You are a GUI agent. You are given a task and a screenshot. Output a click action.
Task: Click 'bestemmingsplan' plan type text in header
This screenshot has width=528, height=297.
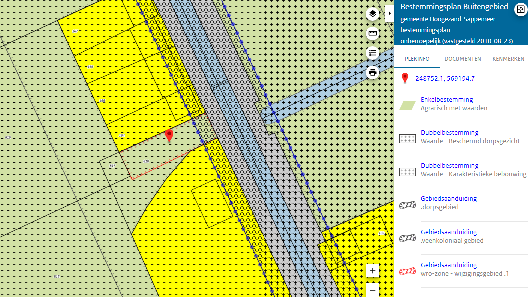point(425,30)
